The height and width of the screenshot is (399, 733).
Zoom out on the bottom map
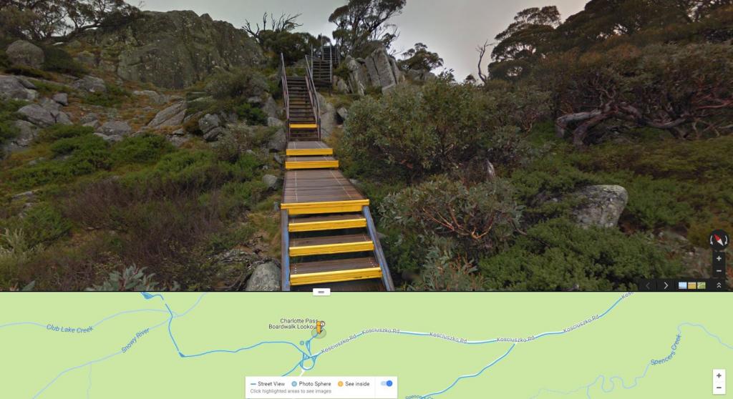coord(719,388)
